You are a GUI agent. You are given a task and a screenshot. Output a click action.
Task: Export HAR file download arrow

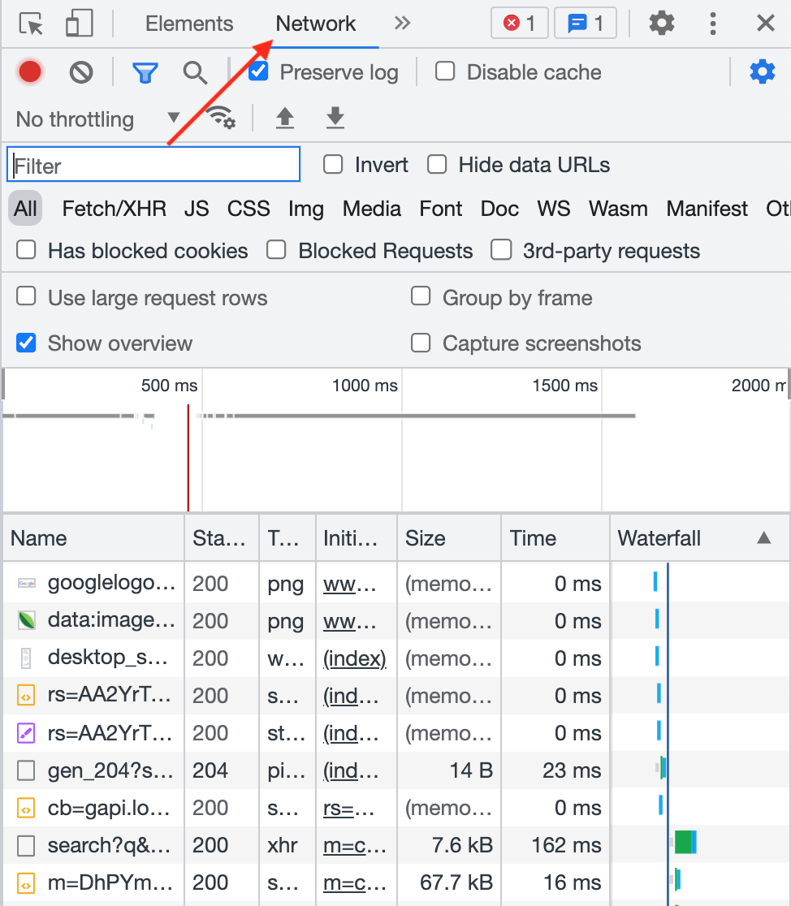(335, 118)
